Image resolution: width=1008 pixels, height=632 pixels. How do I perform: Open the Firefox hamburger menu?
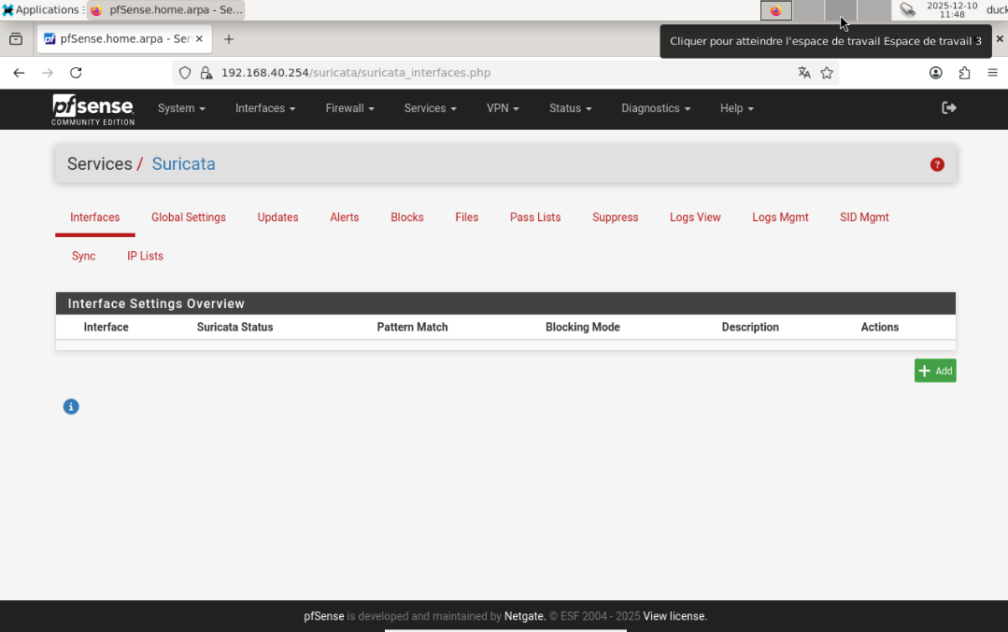coord(993,73)
